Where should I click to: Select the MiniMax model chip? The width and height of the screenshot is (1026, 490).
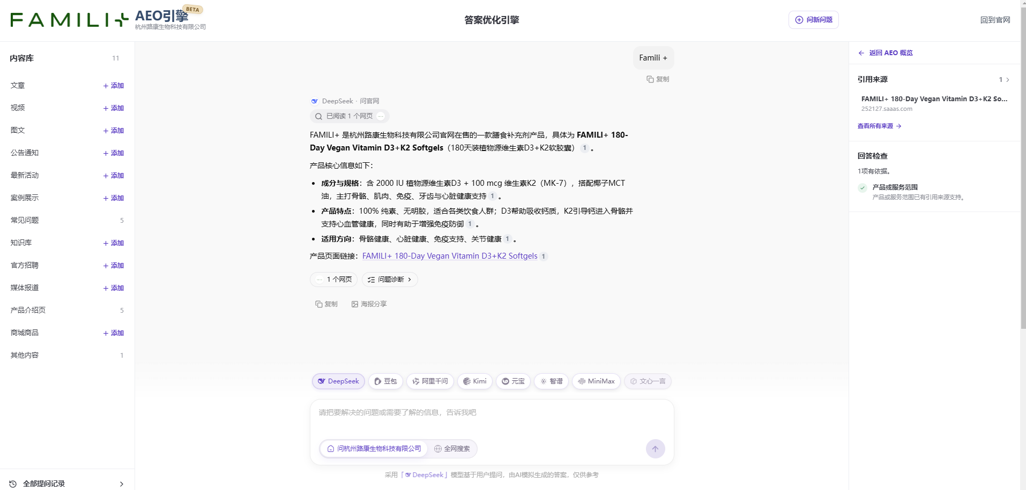[x=596, y=381]
